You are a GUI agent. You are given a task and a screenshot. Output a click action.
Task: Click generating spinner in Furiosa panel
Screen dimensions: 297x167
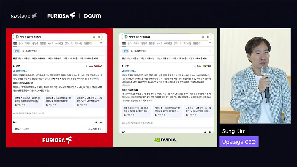[x=14, y=71]
